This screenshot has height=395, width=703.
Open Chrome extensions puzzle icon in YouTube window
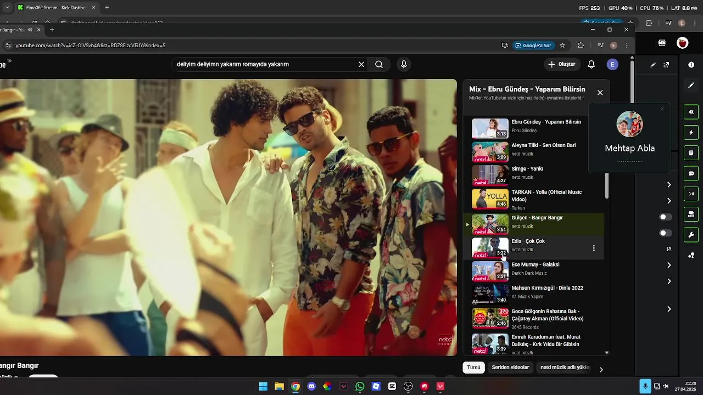point(581,46)
